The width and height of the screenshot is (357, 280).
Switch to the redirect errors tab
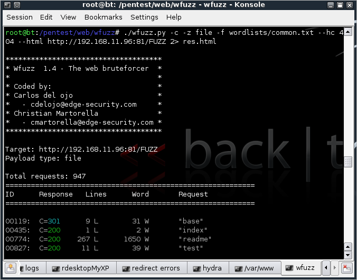point(152,268)
